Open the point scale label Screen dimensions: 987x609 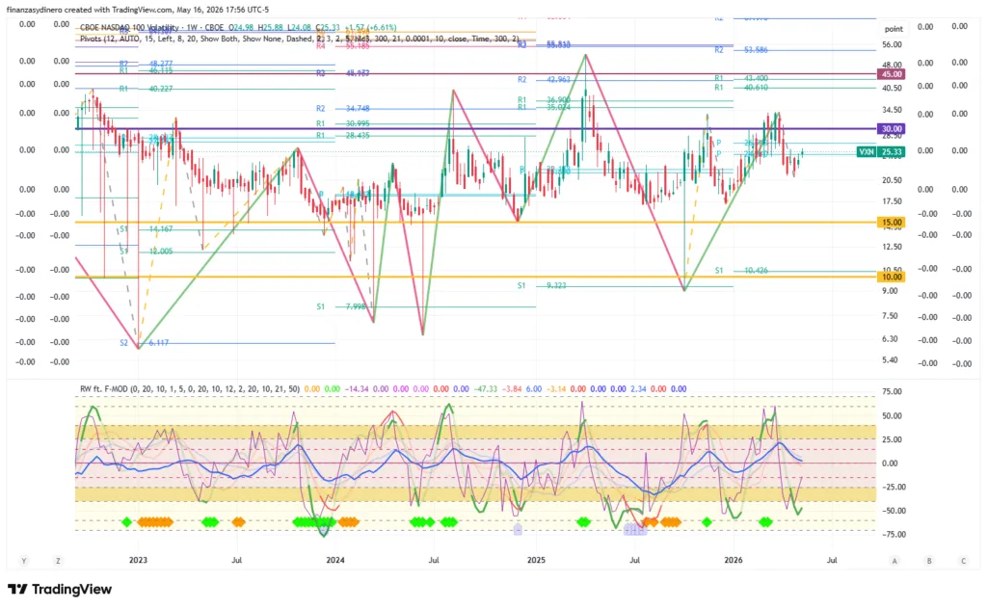[x=894, y=29]
